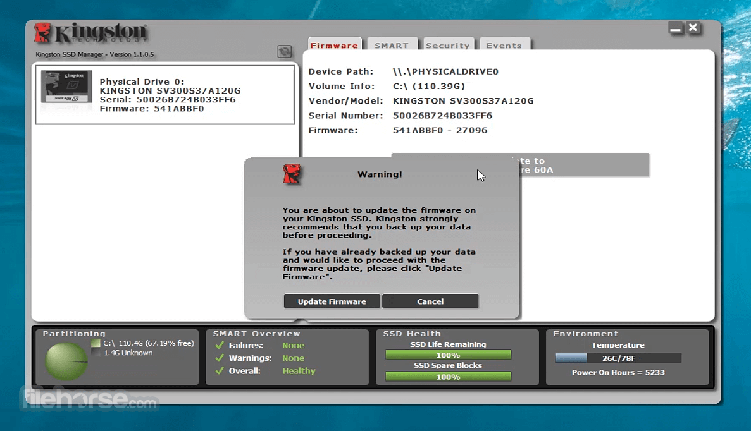Click Power On Hours = 5233 text
This screenshot has width=751, height=431.
click(618, 373)
